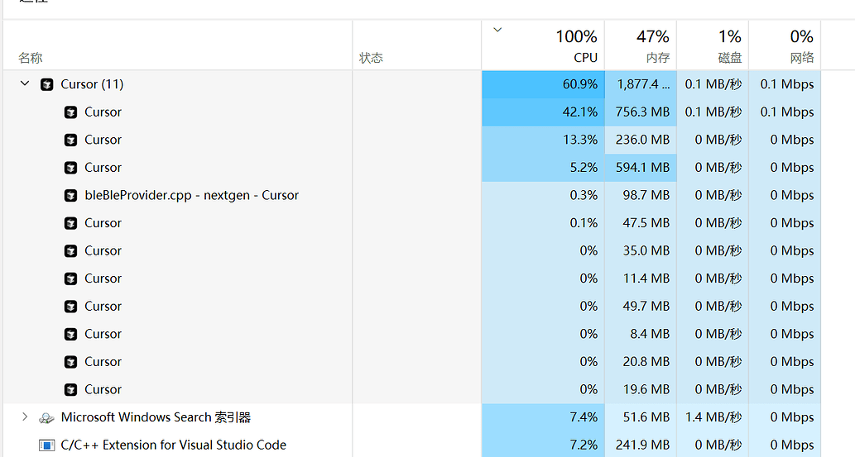Screen dimensions: 855x457
Task: Click the Microsoft Windows Search 索引器 icon
Action: tap(47, 418)
